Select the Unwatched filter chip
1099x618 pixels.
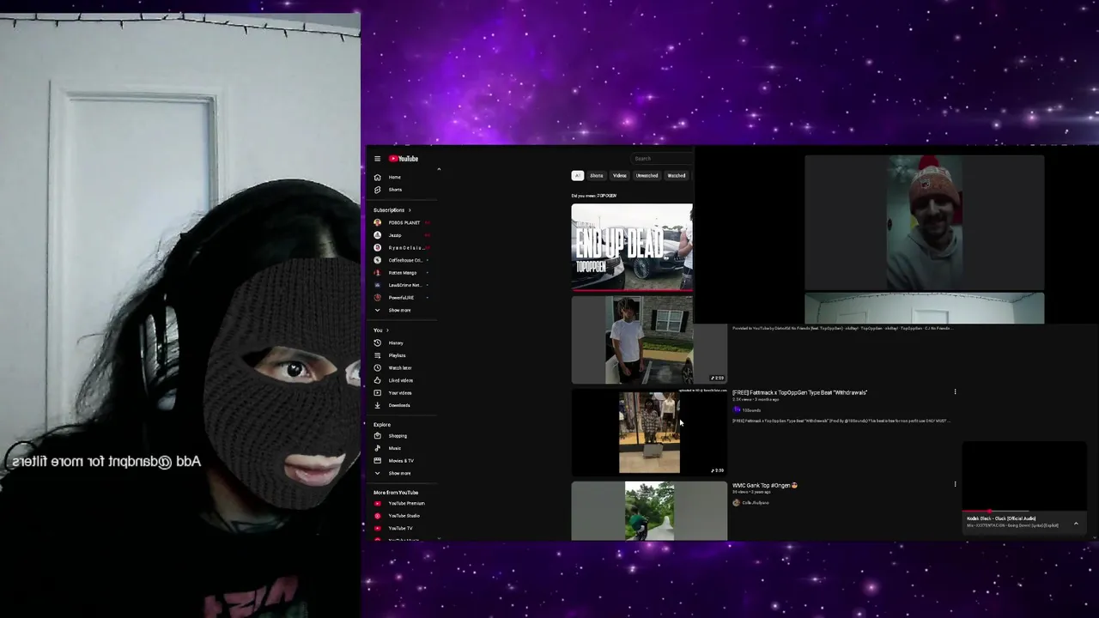click(x=647, y=176)
